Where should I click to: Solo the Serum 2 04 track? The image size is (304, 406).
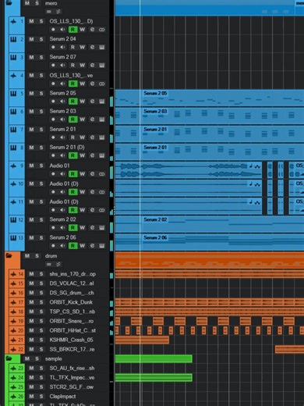coord(41,39)
